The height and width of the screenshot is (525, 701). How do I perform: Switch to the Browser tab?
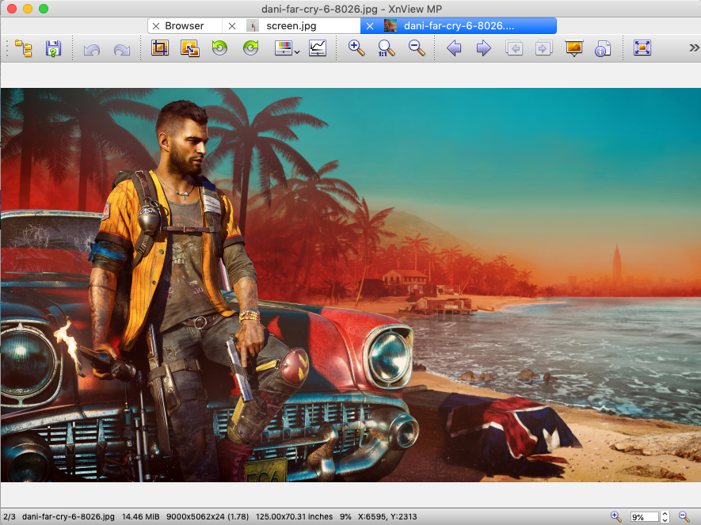[x=185, y=26]
